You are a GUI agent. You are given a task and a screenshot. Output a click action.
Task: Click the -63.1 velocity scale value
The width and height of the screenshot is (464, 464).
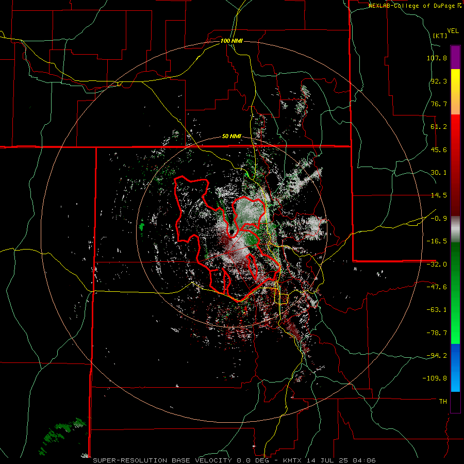click(437, 310)
